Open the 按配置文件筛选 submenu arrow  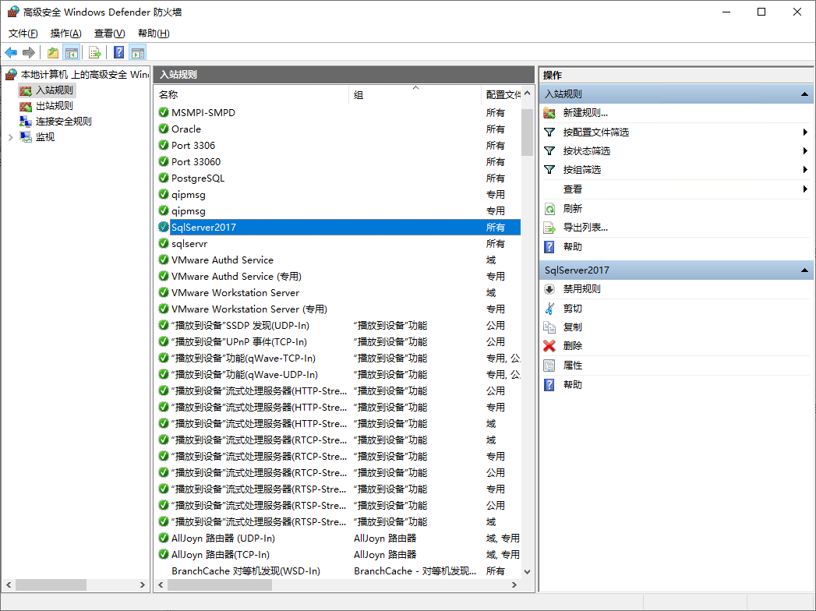(805, 132)
